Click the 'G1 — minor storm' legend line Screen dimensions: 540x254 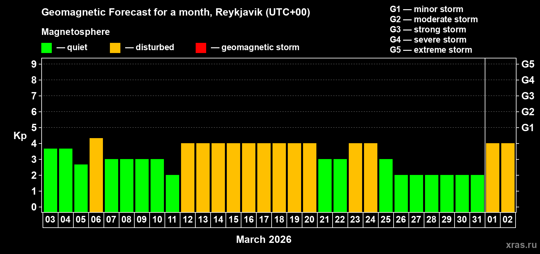[x=427, y=9]
